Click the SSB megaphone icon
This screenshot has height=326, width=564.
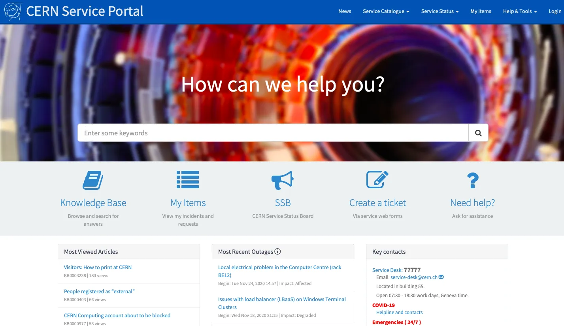[283, 180]
